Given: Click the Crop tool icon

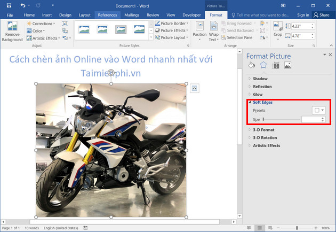Looking at the screenshot, I should click(278, 26).
